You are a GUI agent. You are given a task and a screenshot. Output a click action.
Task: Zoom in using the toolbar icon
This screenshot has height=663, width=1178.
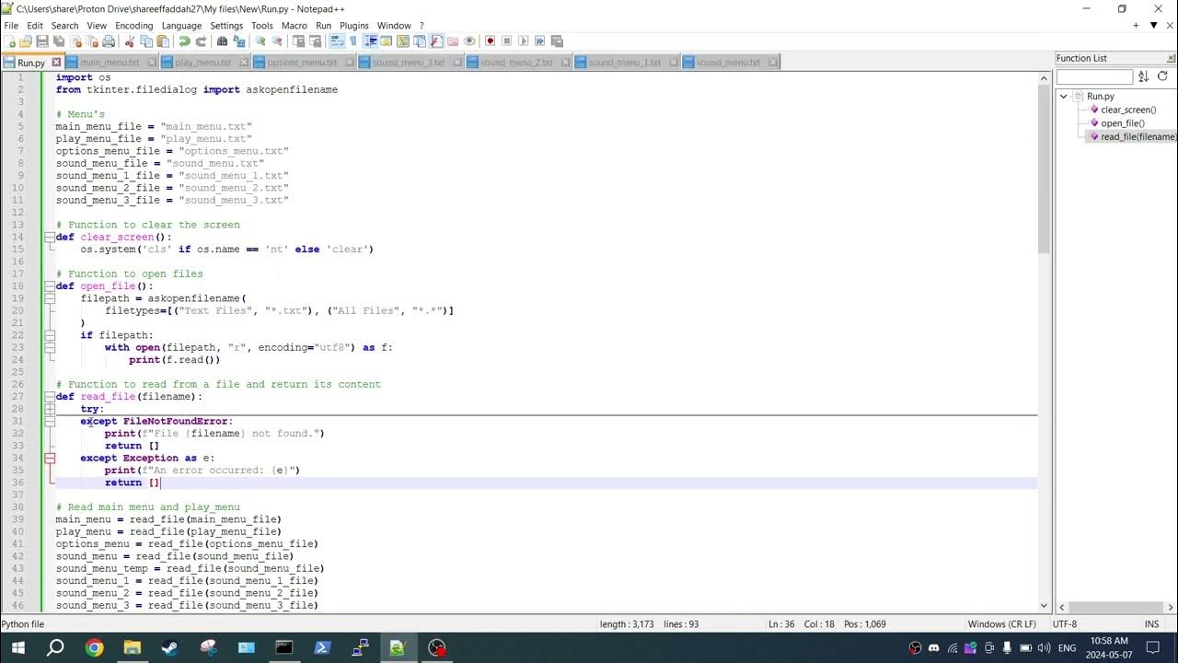click(260, 41)
